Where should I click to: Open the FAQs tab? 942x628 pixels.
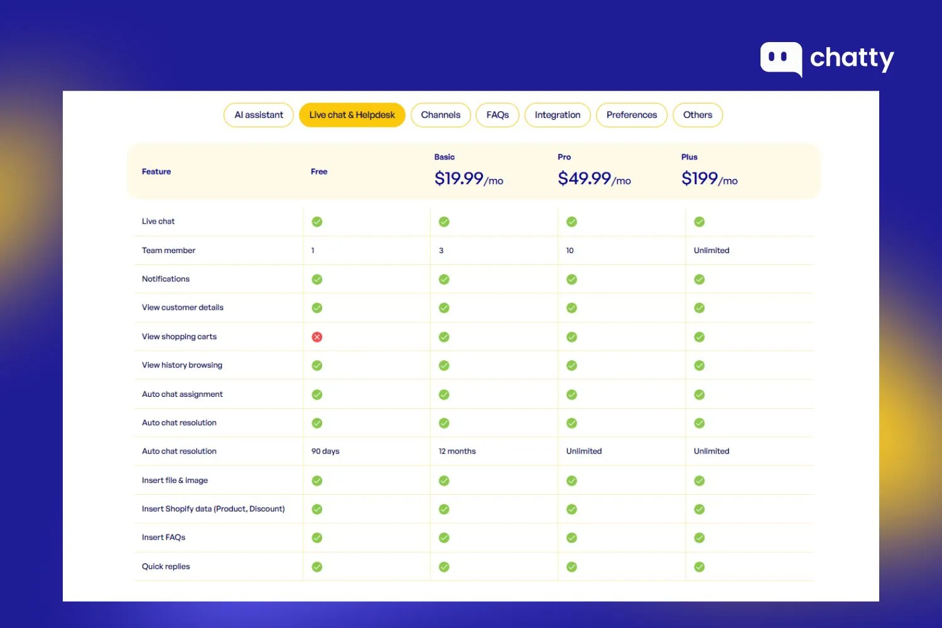pos(497,115)
